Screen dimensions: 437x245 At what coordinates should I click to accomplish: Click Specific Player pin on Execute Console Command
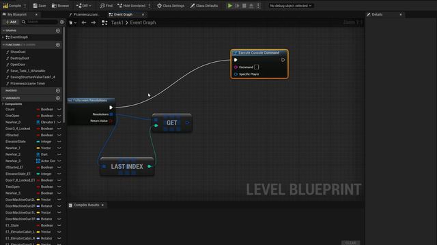pos(236,74)
